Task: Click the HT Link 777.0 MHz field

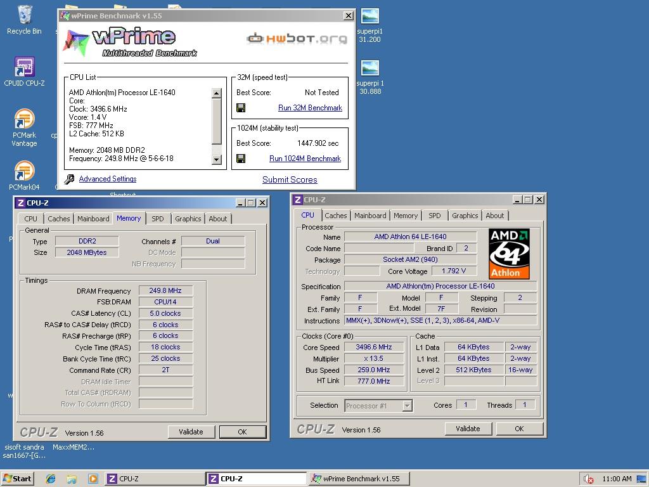Action: pyautogui.click(x=374, y=381)
